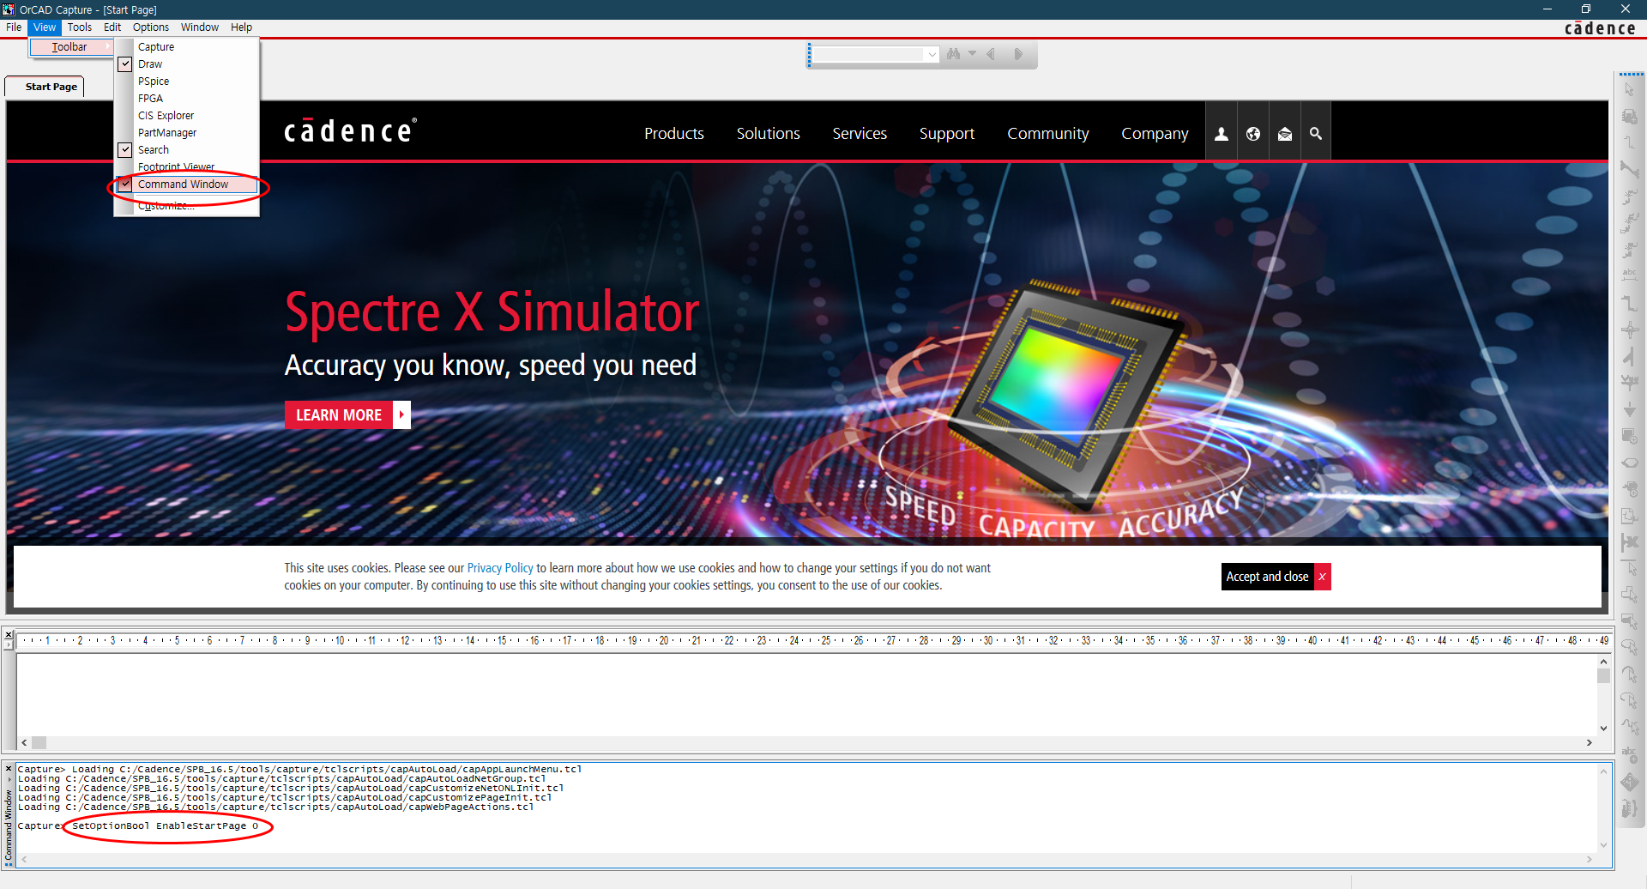Open the search options dropdown triangle
This screenshot has width=1647, height=889.
click(972, 53)
